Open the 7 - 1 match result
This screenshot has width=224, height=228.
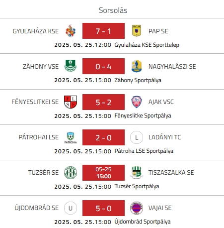pyautogui.click(x=103, y=31)
